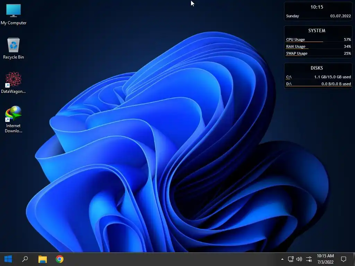Open the notification center icon

coord(344,259)
